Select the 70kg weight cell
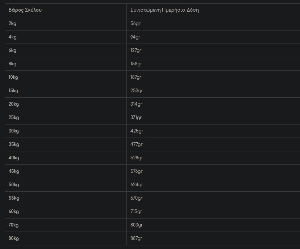Viewport: 300px width, 249px height. (13, 225)
